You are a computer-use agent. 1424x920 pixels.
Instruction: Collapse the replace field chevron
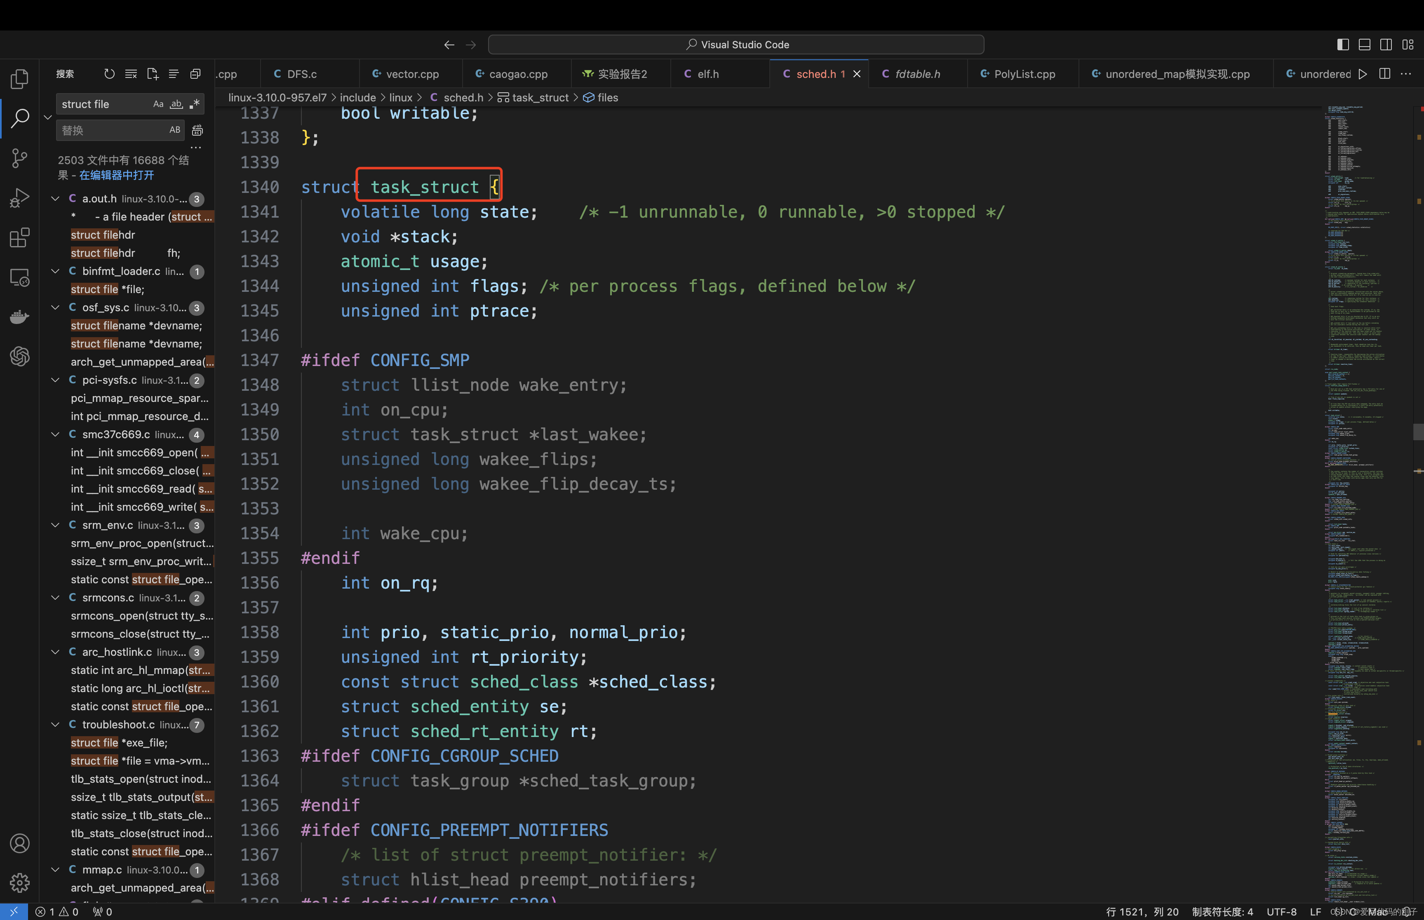[48, 117]
